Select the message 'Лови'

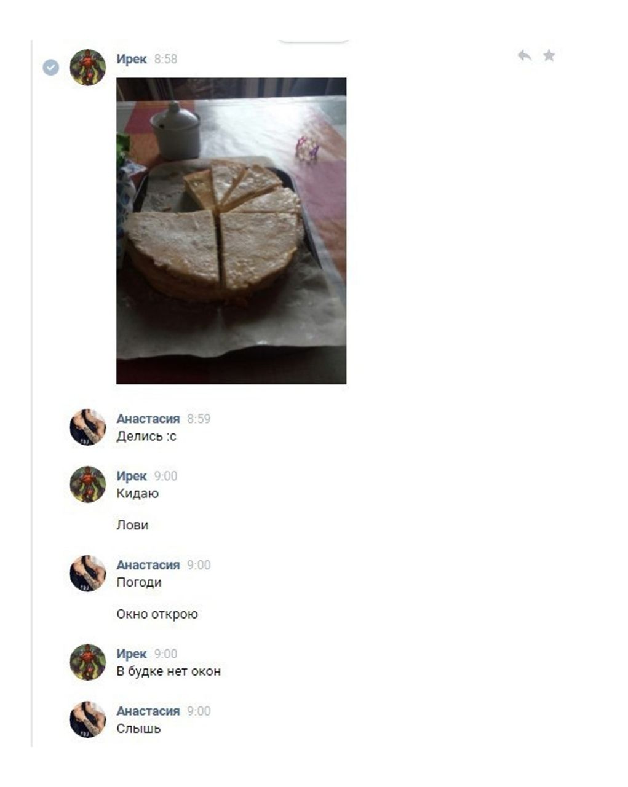pyautogui.click(x=132, y=525)
